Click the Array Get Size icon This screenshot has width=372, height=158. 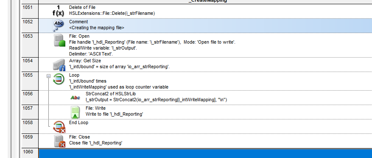pos(59,65)
